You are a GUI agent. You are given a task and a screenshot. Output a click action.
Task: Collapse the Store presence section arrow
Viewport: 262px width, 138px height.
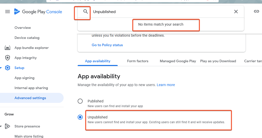tap(1, 126)
